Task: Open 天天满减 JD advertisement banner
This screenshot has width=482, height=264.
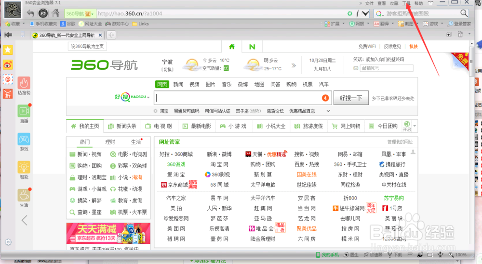Action: pyautogui.click(x=108, y=233)
